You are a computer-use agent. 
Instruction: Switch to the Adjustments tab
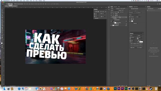coord(136,7)
